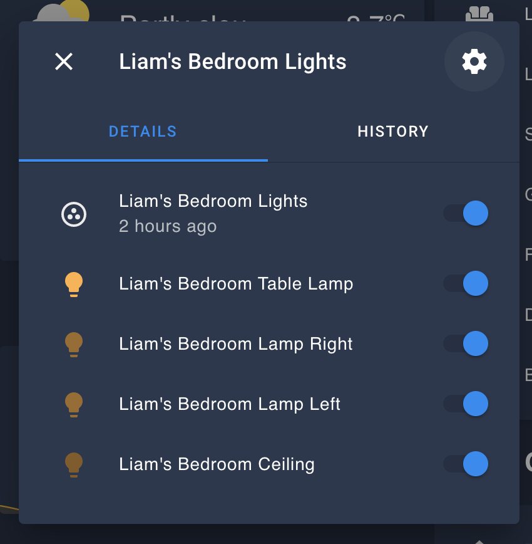Image resolution: width=532 pixels, height=544 pixels.
Task: Select the Details tab
Action: [143, 132]
